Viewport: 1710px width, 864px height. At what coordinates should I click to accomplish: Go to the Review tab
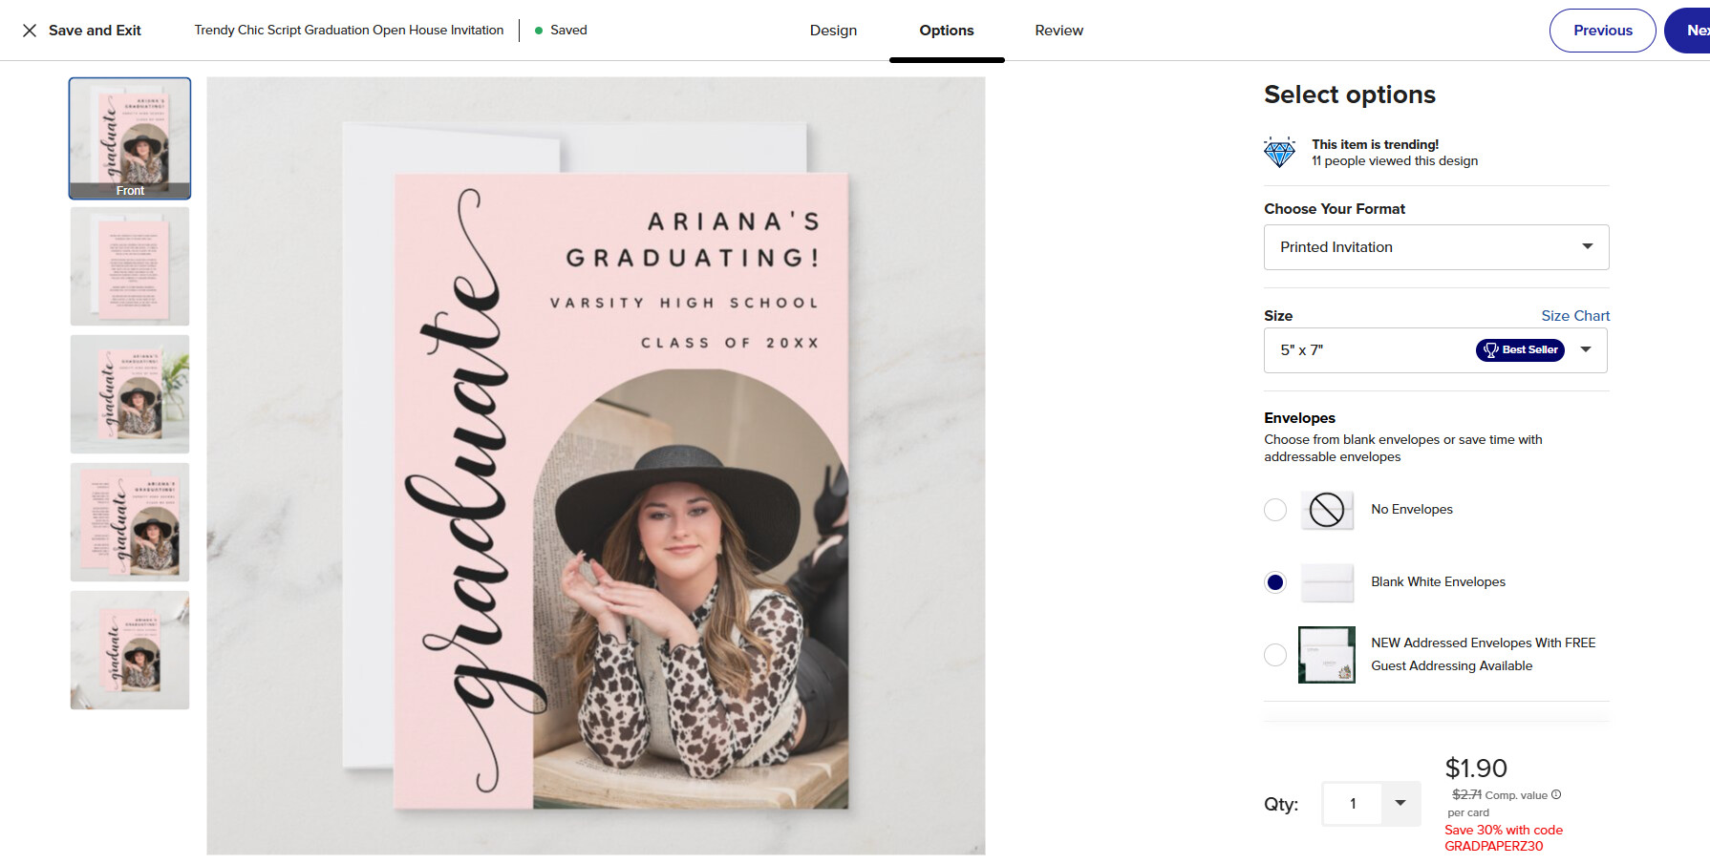pos(1058,31)
